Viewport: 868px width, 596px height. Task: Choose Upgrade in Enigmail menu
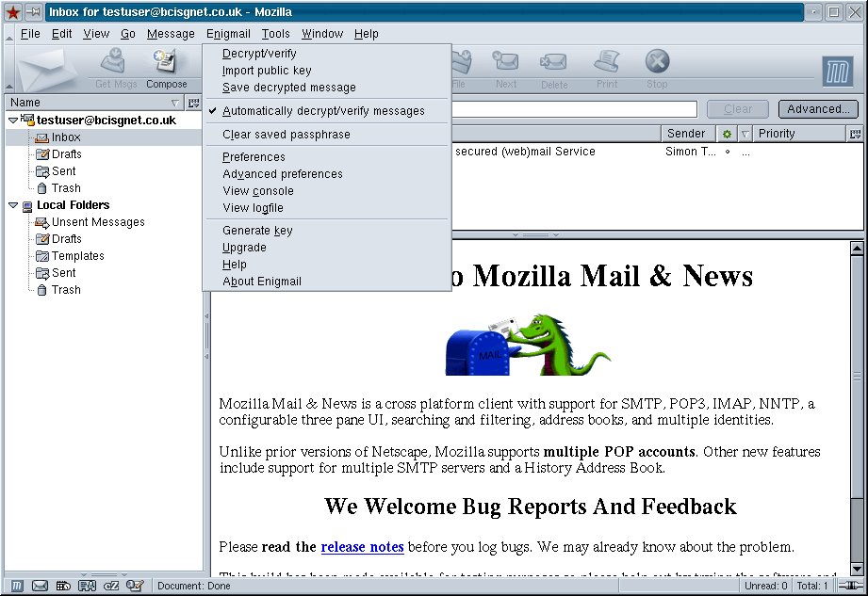(x=327, y=248)
